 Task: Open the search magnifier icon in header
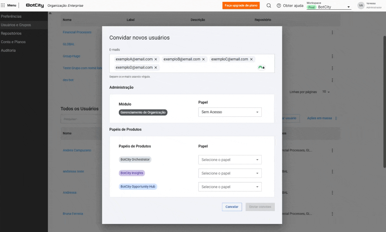coord(269,5)
